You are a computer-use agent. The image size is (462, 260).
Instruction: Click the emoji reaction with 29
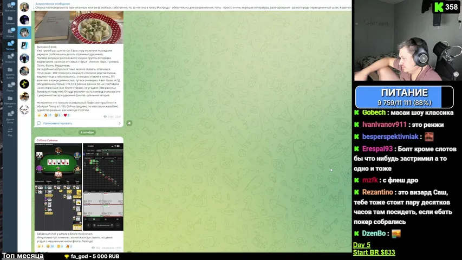click(50, 246)
